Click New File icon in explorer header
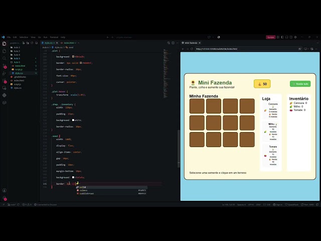The image size is (321, 241). [24, 43]
